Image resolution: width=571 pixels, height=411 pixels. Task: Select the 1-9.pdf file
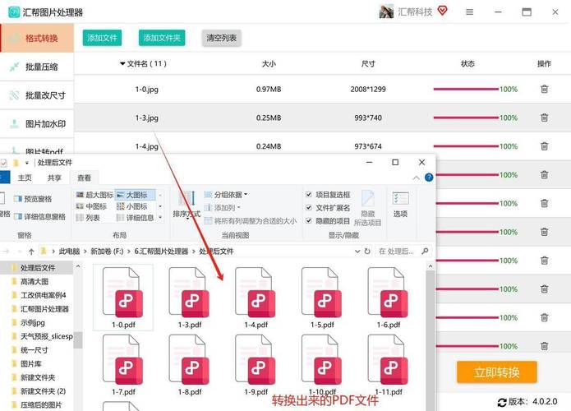256,365
